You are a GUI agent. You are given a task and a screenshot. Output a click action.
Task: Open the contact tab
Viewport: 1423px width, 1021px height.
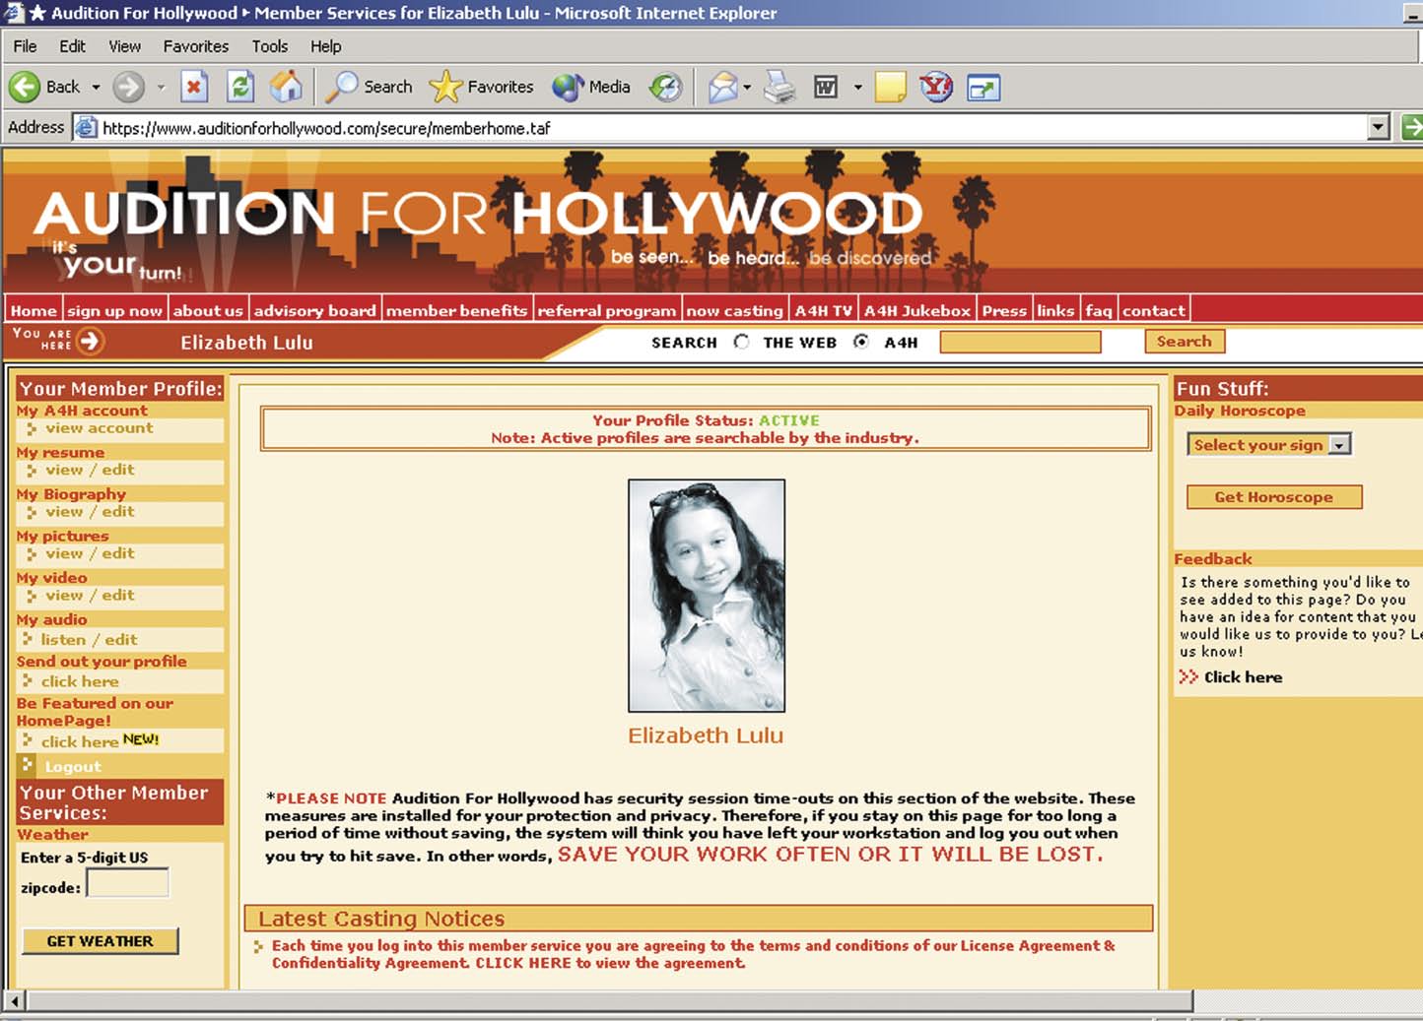click(x=1154, y=310)
